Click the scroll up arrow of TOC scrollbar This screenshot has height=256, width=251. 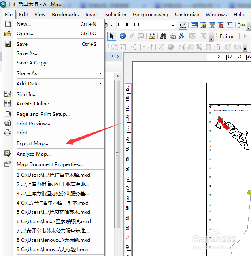point(117,76)
